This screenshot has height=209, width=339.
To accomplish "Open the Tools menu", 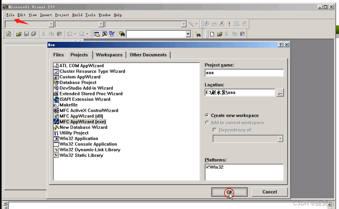I will click(90, 15).
